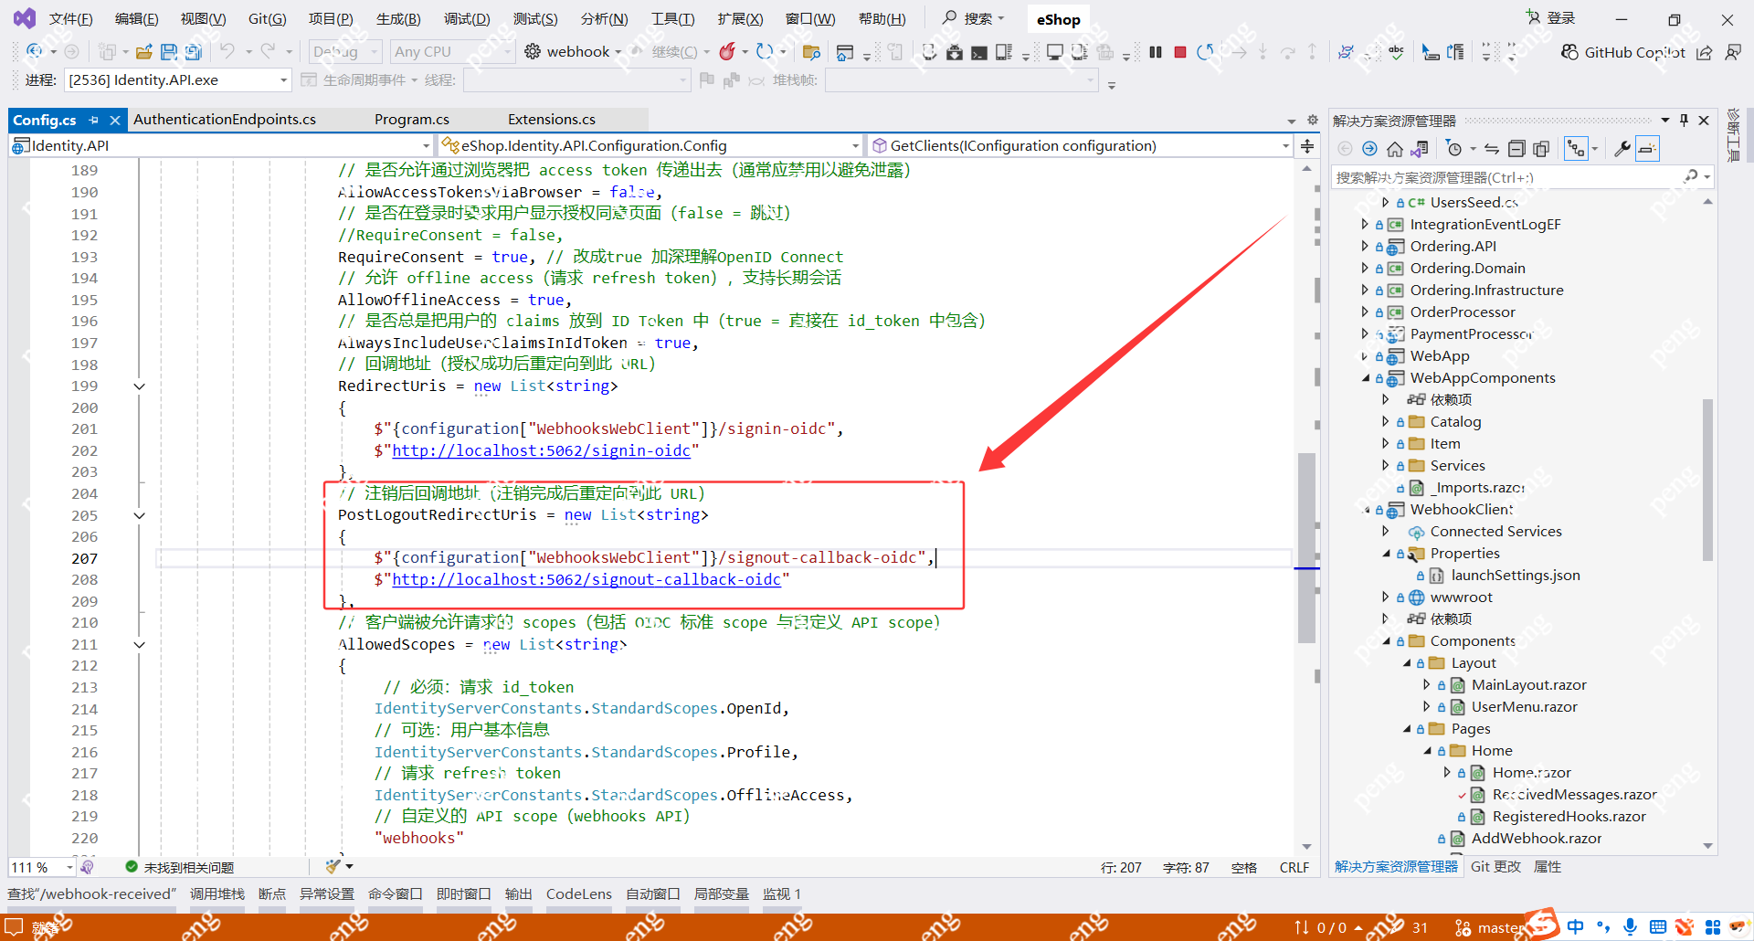Click the Save All toolbar icon
1754x941 pixels.
pos(194,52)
